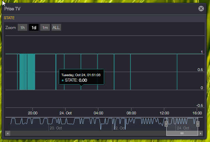Click the left scrollbar arrow under navigator

pos(8,133)
